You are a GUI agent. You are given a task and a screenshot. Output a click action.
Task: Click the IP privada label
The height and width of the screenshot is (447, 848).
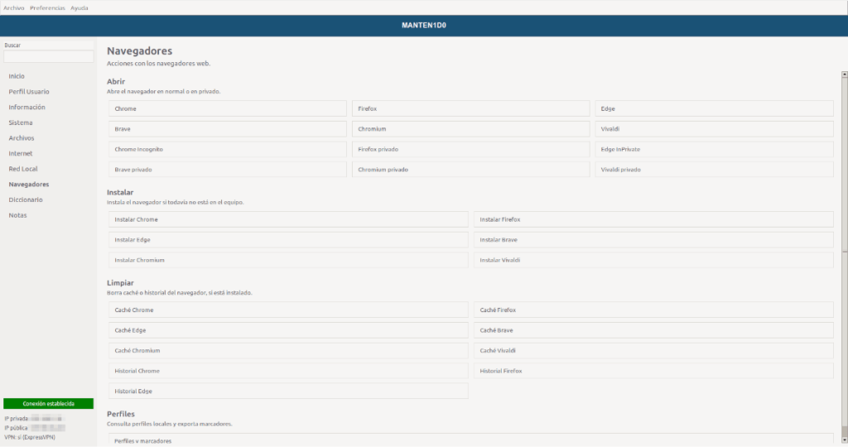click(x=17, y=419)
